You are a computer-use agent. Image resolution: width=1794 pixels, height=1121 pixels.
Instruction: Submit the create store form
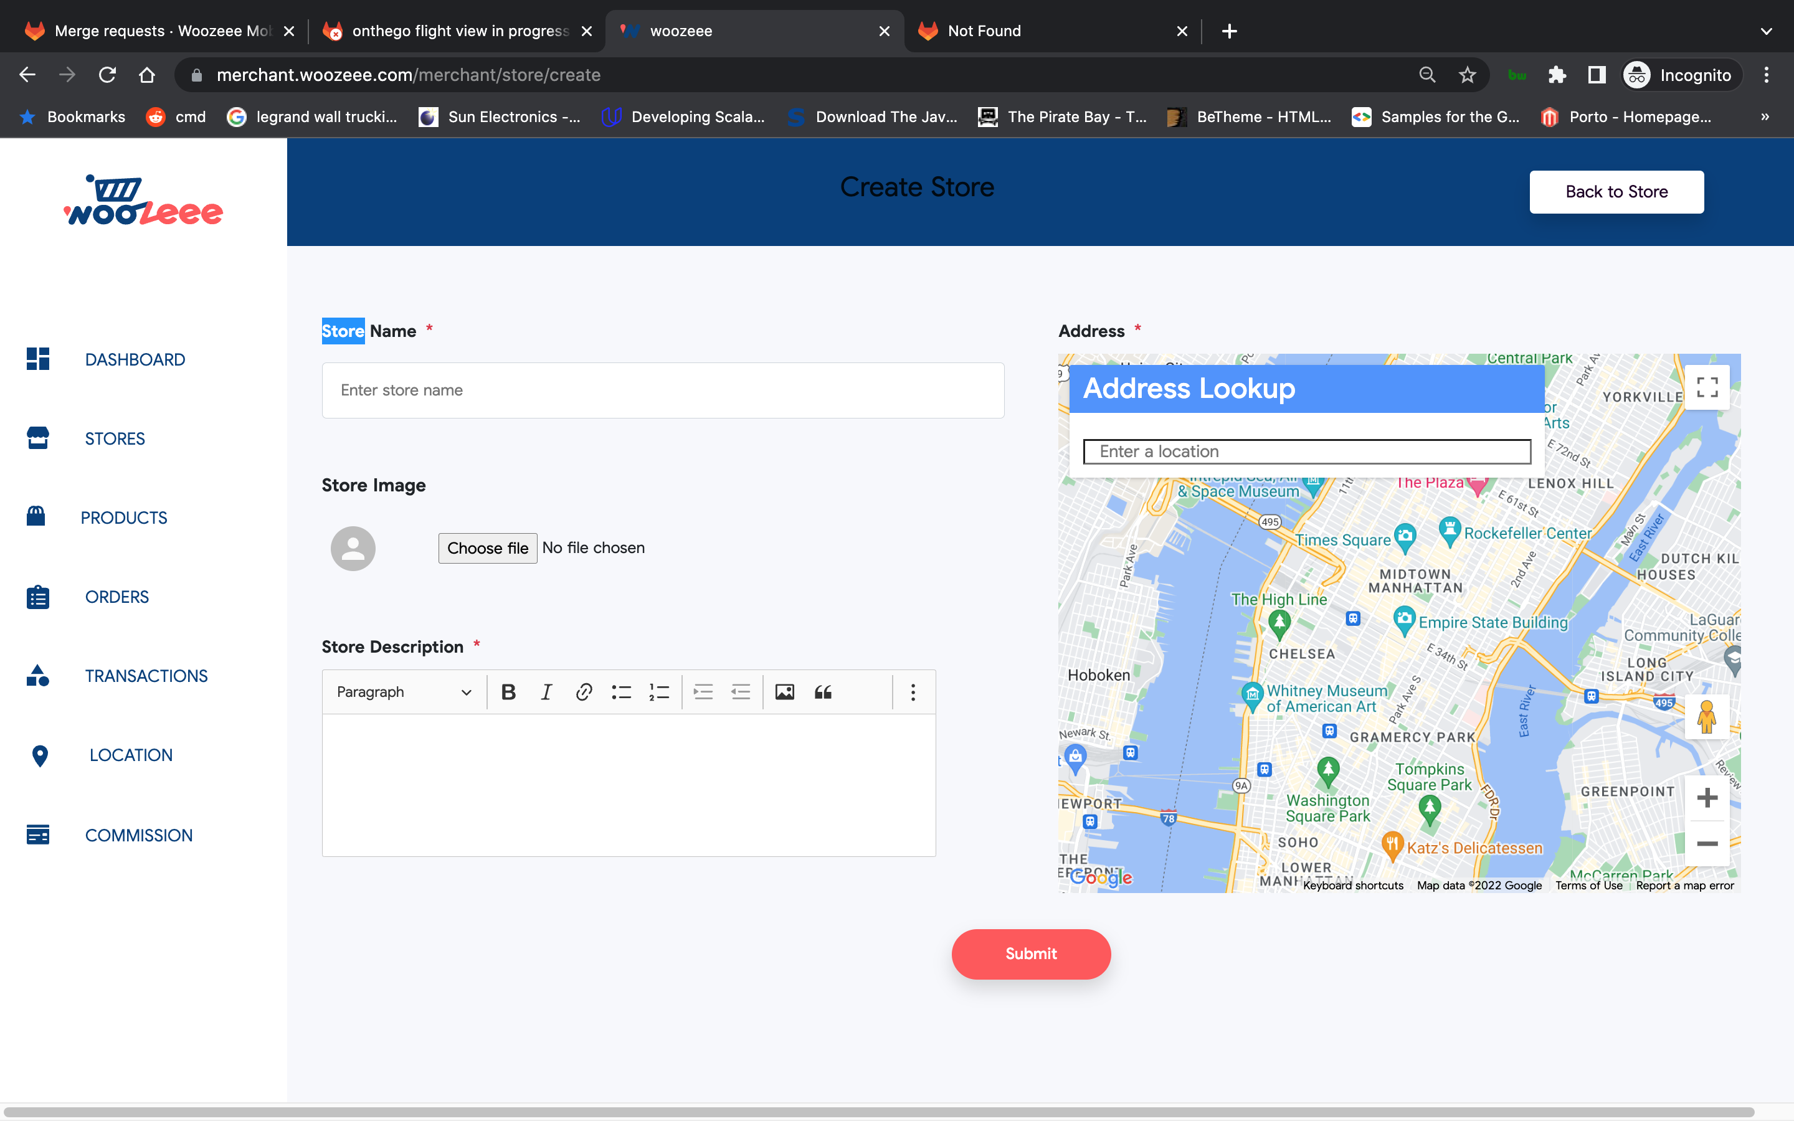(x=1030, y=953)
